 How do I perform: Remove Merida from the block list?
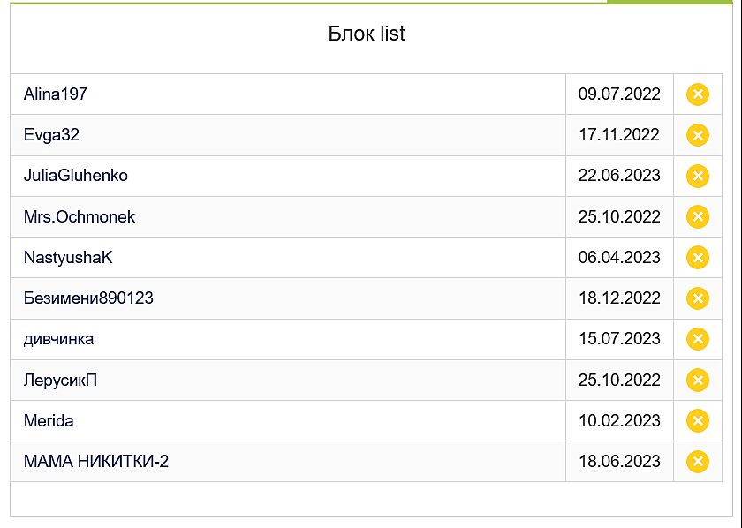pos(698,421)
